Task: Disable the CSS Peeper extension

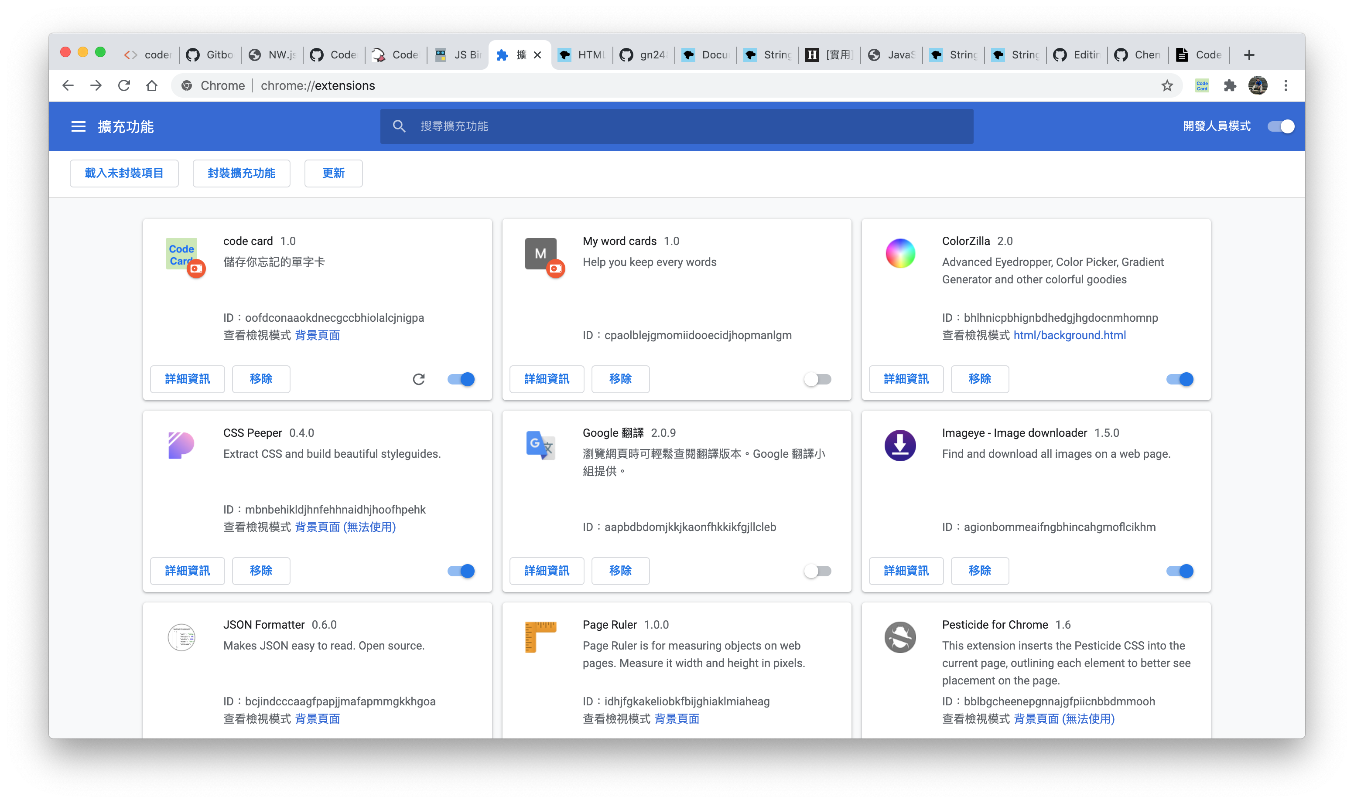Action: pos(461,571)
